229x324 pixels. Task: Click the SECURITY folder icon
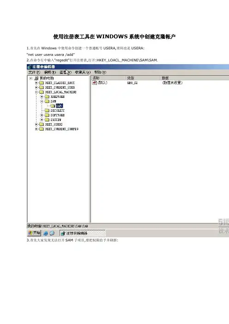point(47,111)
